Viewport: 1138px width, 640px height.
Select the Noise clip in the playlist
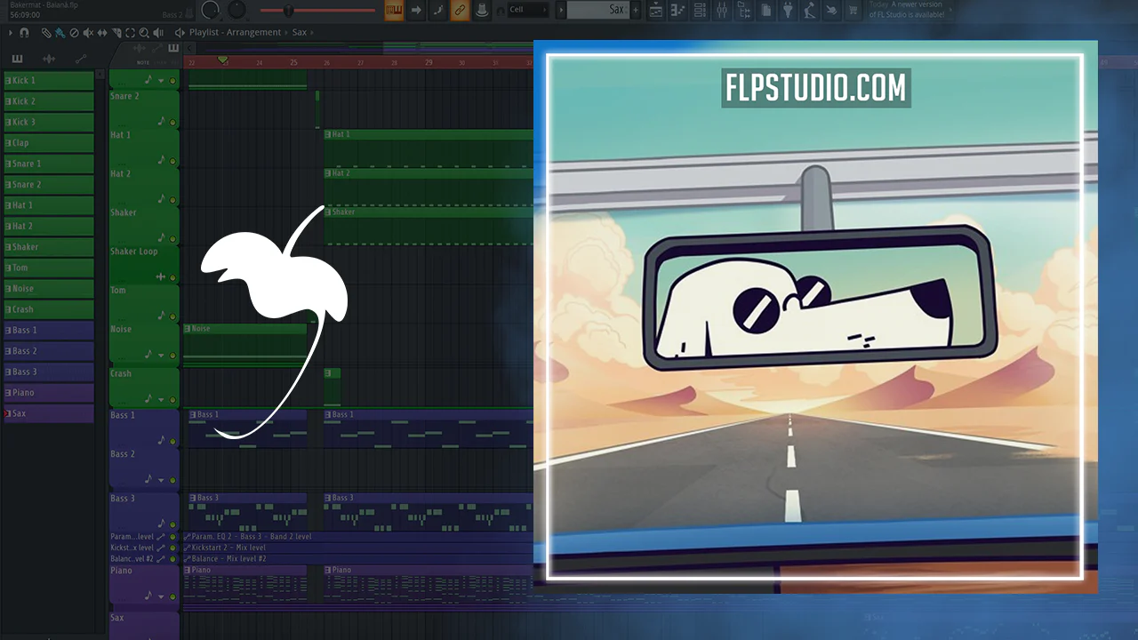click(245, 343)
